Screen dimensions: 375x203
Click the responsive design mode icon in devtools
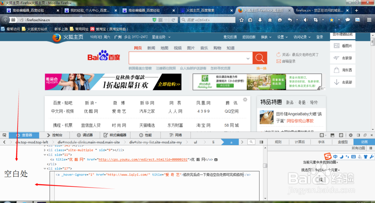click(341, 135)
